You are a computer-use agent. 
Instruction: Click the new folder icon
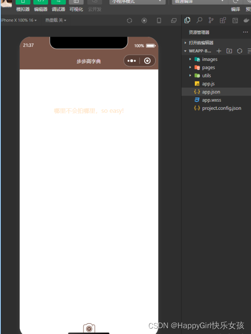point(229,51)
